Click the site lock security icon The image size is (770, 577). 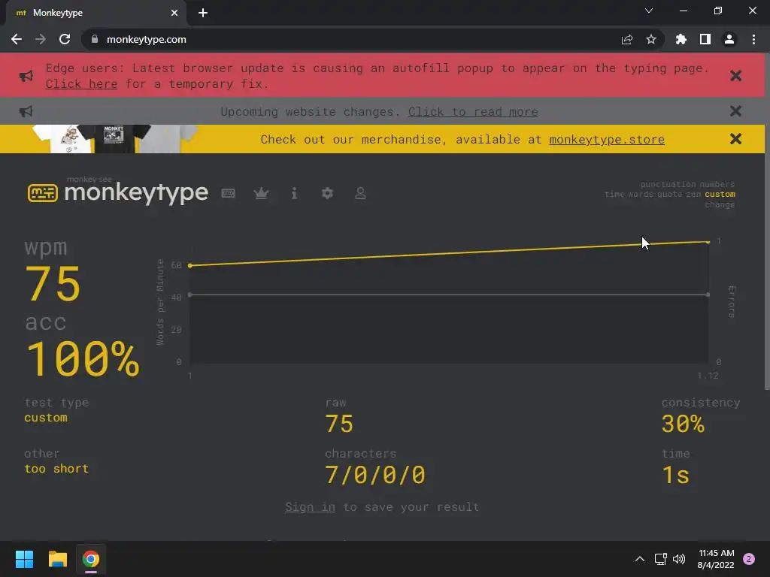tap(95, 39)
